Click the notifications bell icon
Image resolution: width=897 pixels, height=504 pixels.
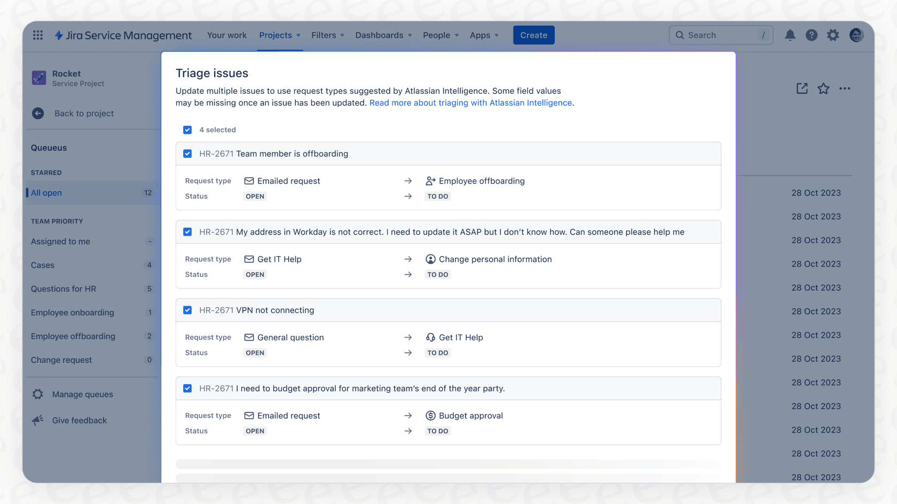(790, 35)
